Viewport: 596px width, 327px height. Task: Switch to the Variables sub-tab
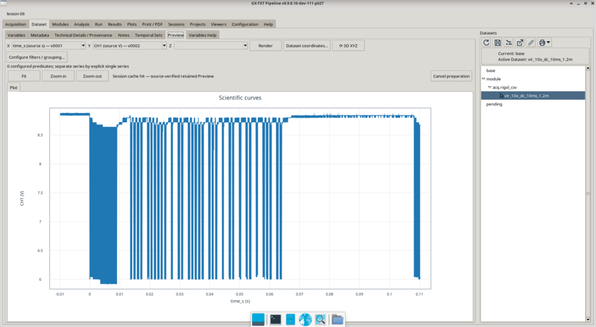click(x=16, y=35)
